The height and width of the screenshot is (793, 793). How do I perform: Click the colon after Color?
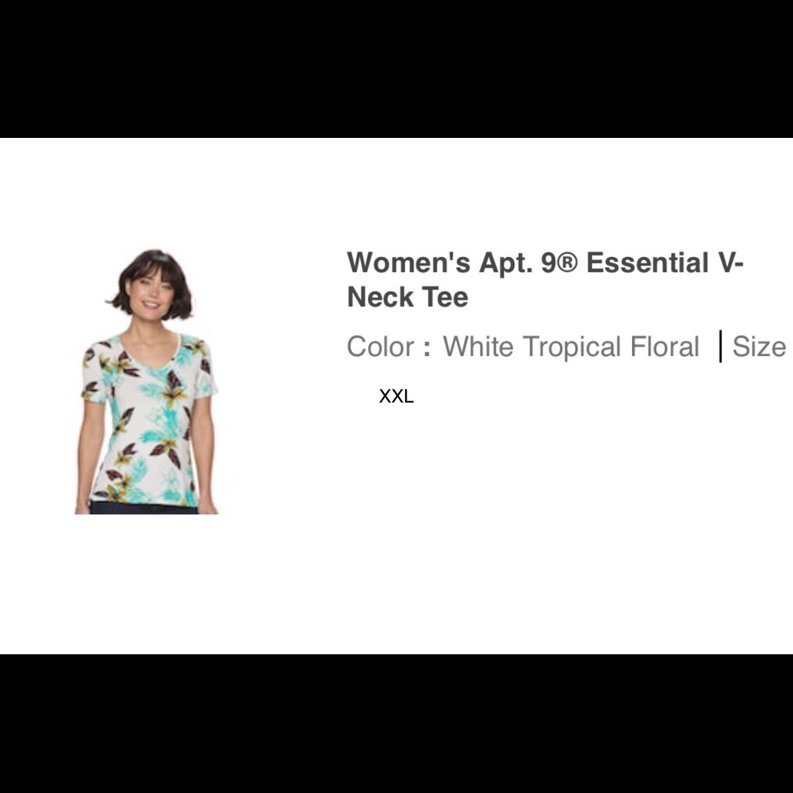(x=428, y=348)
